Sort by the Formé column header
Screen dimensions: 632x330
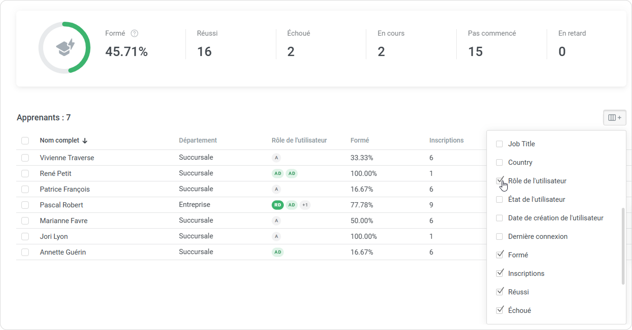359,140
